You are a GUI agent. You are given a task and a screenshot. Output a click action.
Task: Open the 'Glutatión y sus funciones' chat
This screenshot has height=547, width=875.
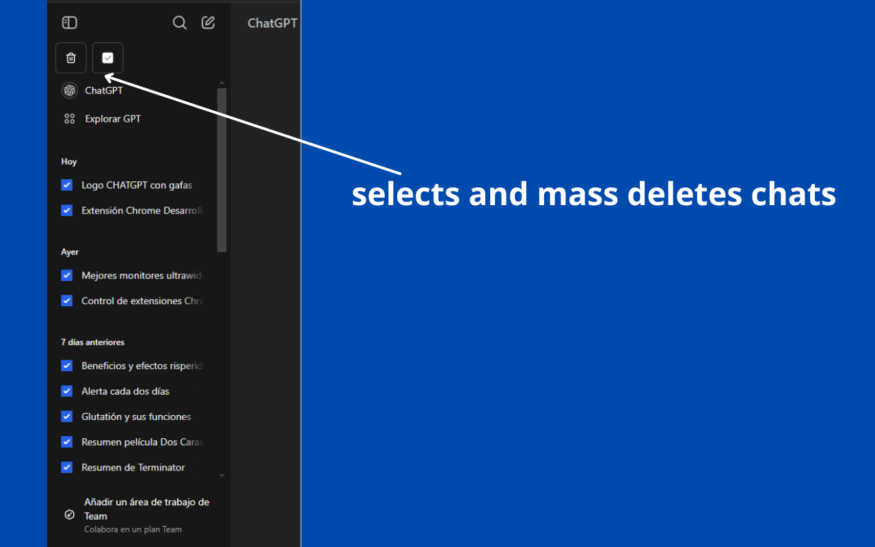click(135, 416)
